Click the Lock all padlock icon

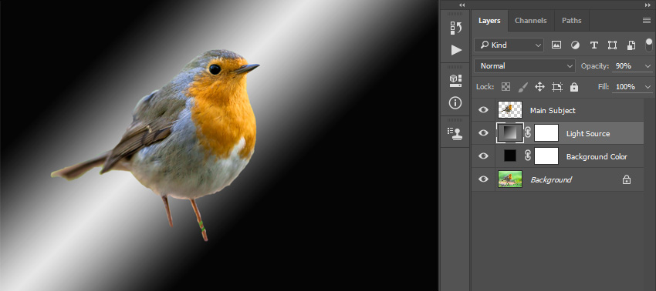(574, 87)
